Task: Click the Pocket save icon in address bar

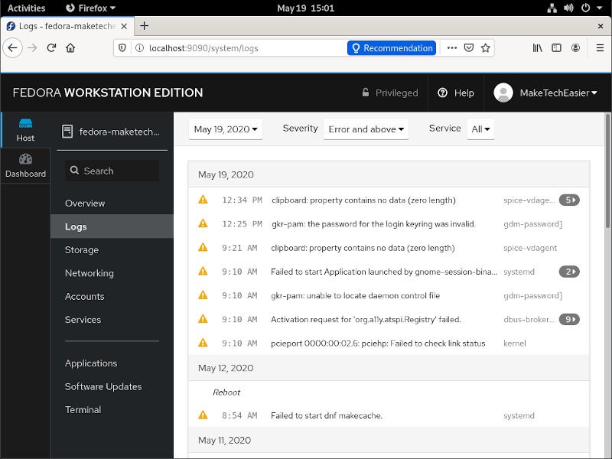Action: coord(469,47)
